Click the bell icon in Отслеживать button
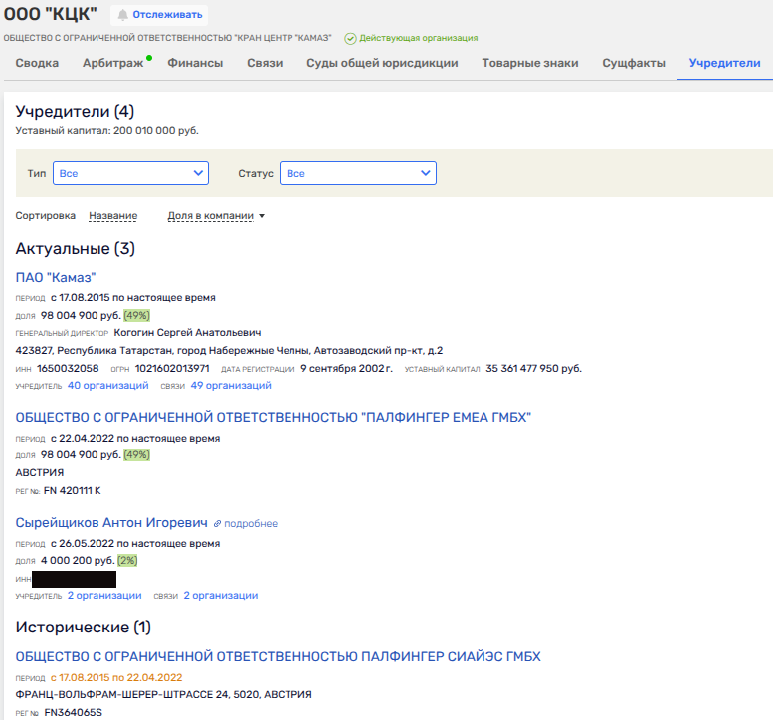This screenshot has width=773, height=720. [x=122, y=15]
